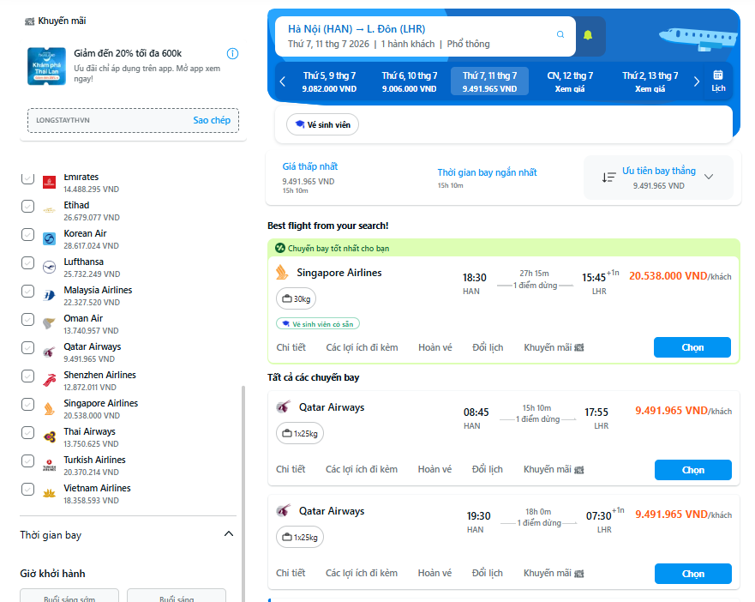Click the Qatar Airways logo on 19:30 flight
Viewport: 755px width, 602px height.
pos(284,510)
